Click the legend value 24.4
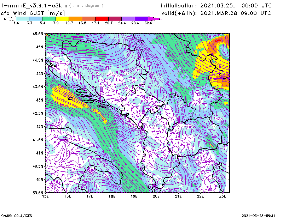 [x=122, y=23]
